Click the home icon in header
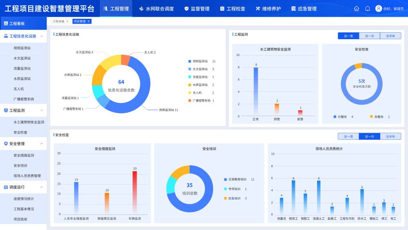 tap(357, 9)
